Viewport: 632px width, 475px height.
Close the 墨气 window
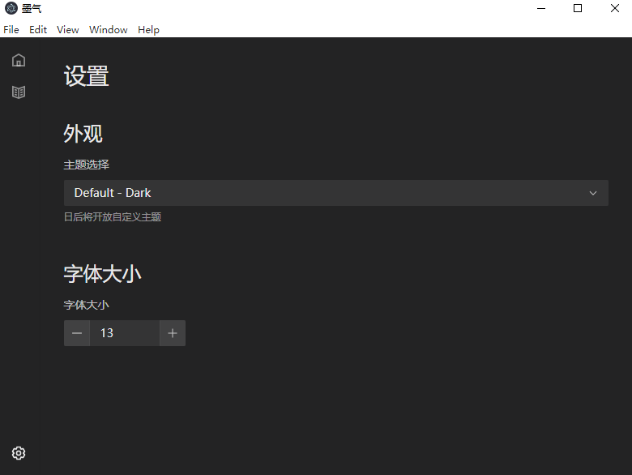pyautogui.click(x=614, y=8)
